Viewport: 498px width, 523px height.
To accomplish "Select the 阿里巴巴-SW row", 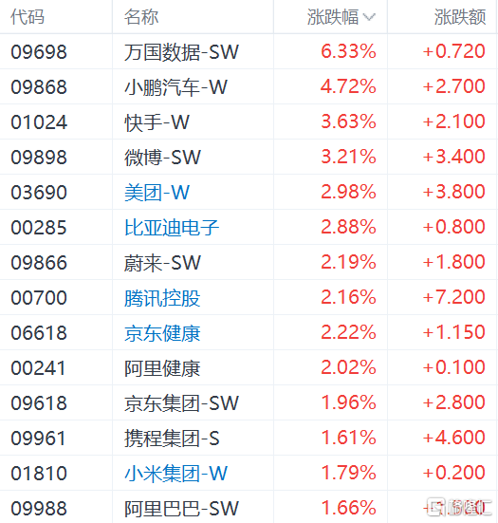I will (x=249, y=508).
